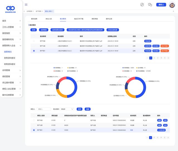Check the 财产分配 row in 债权人 table
The height and width of the screenshot is (151, 178).
point(34,125)
